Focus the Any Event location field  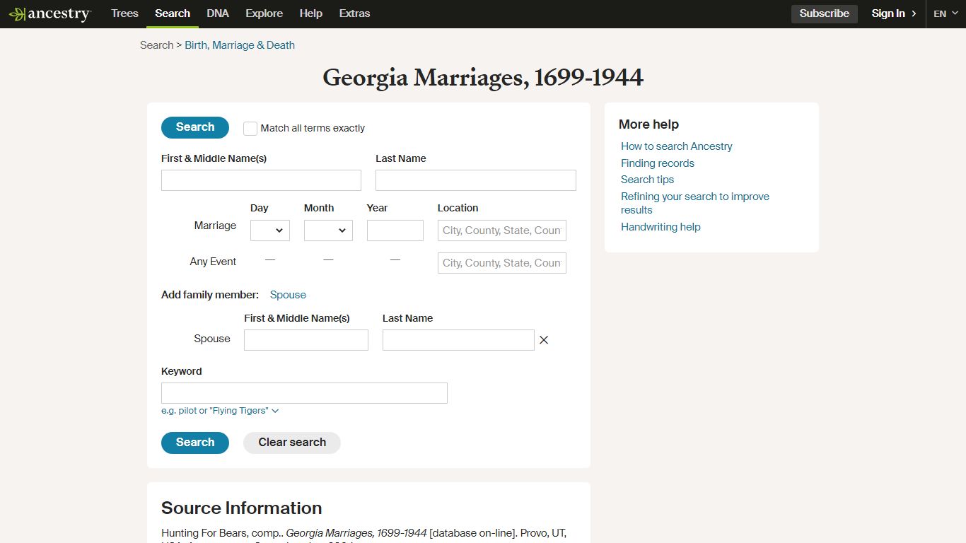click(502, 263)
